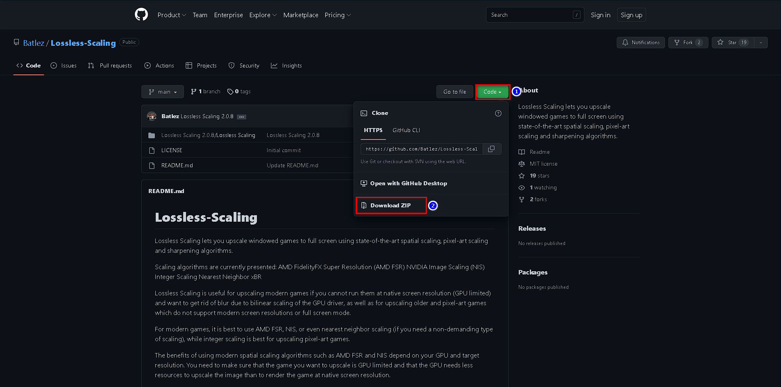Click the commit ellipsis expand button

click(242, 117)
